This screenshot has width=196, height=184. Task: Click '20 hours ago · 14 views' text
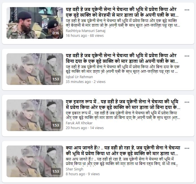85,128
